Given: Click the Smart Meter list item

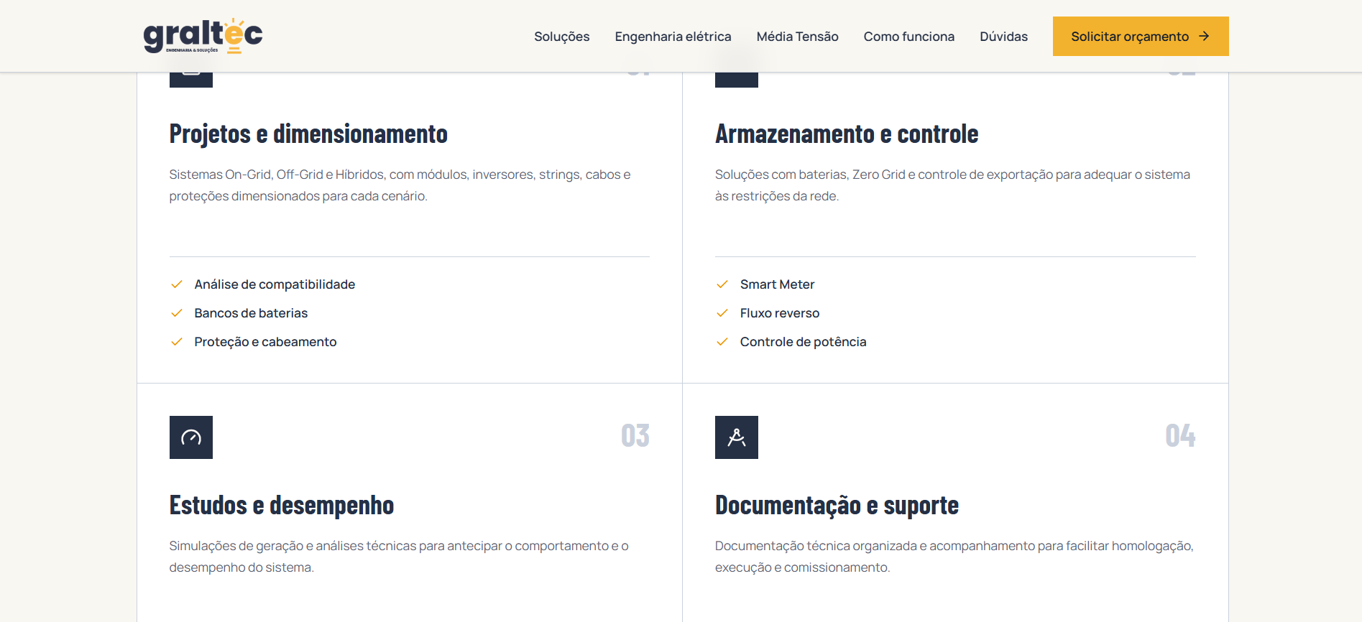Looking at the screenshot, I should [777, 284].
